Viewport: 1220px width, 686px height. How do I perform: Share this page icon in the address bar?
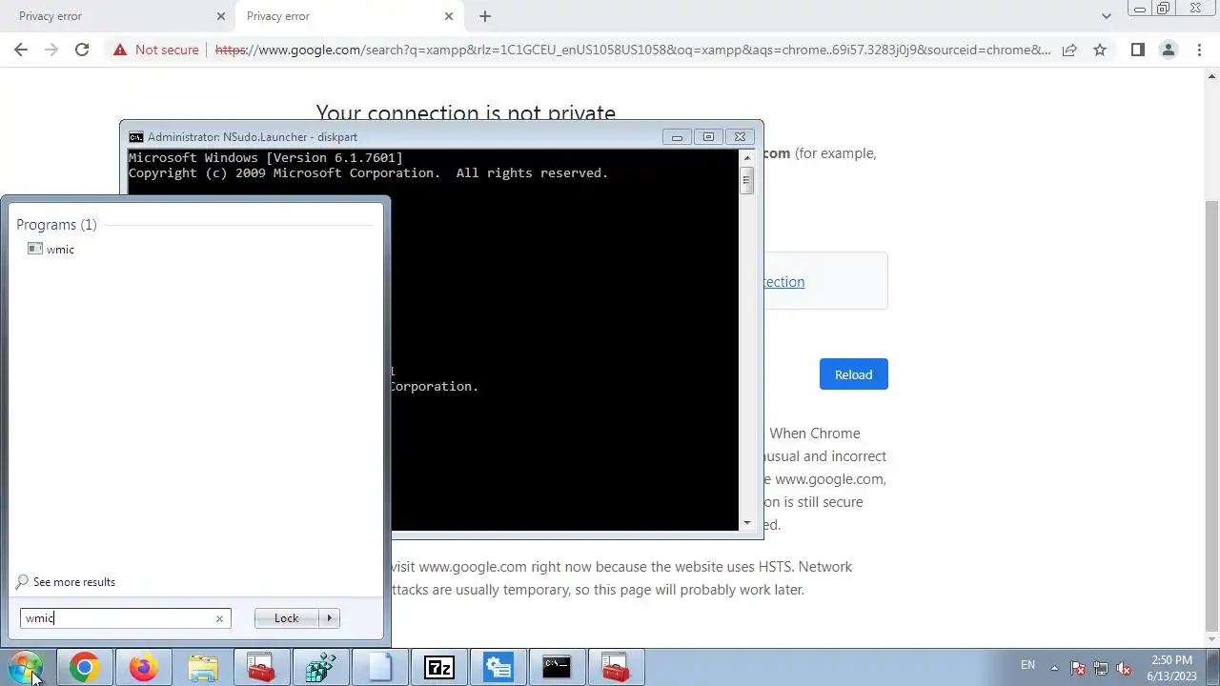point(1069,50)
